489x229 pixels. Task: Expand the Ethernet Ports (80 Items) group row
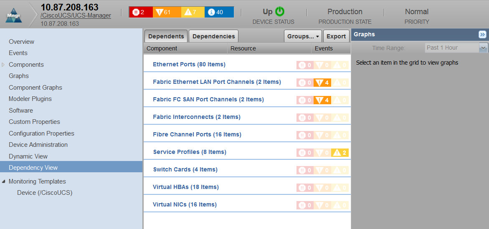point(189,65)
